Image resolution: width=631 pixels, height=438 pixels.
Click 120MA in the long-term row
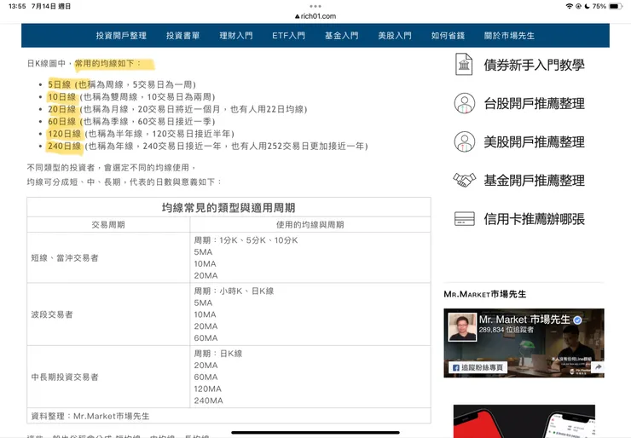point(208,389)
